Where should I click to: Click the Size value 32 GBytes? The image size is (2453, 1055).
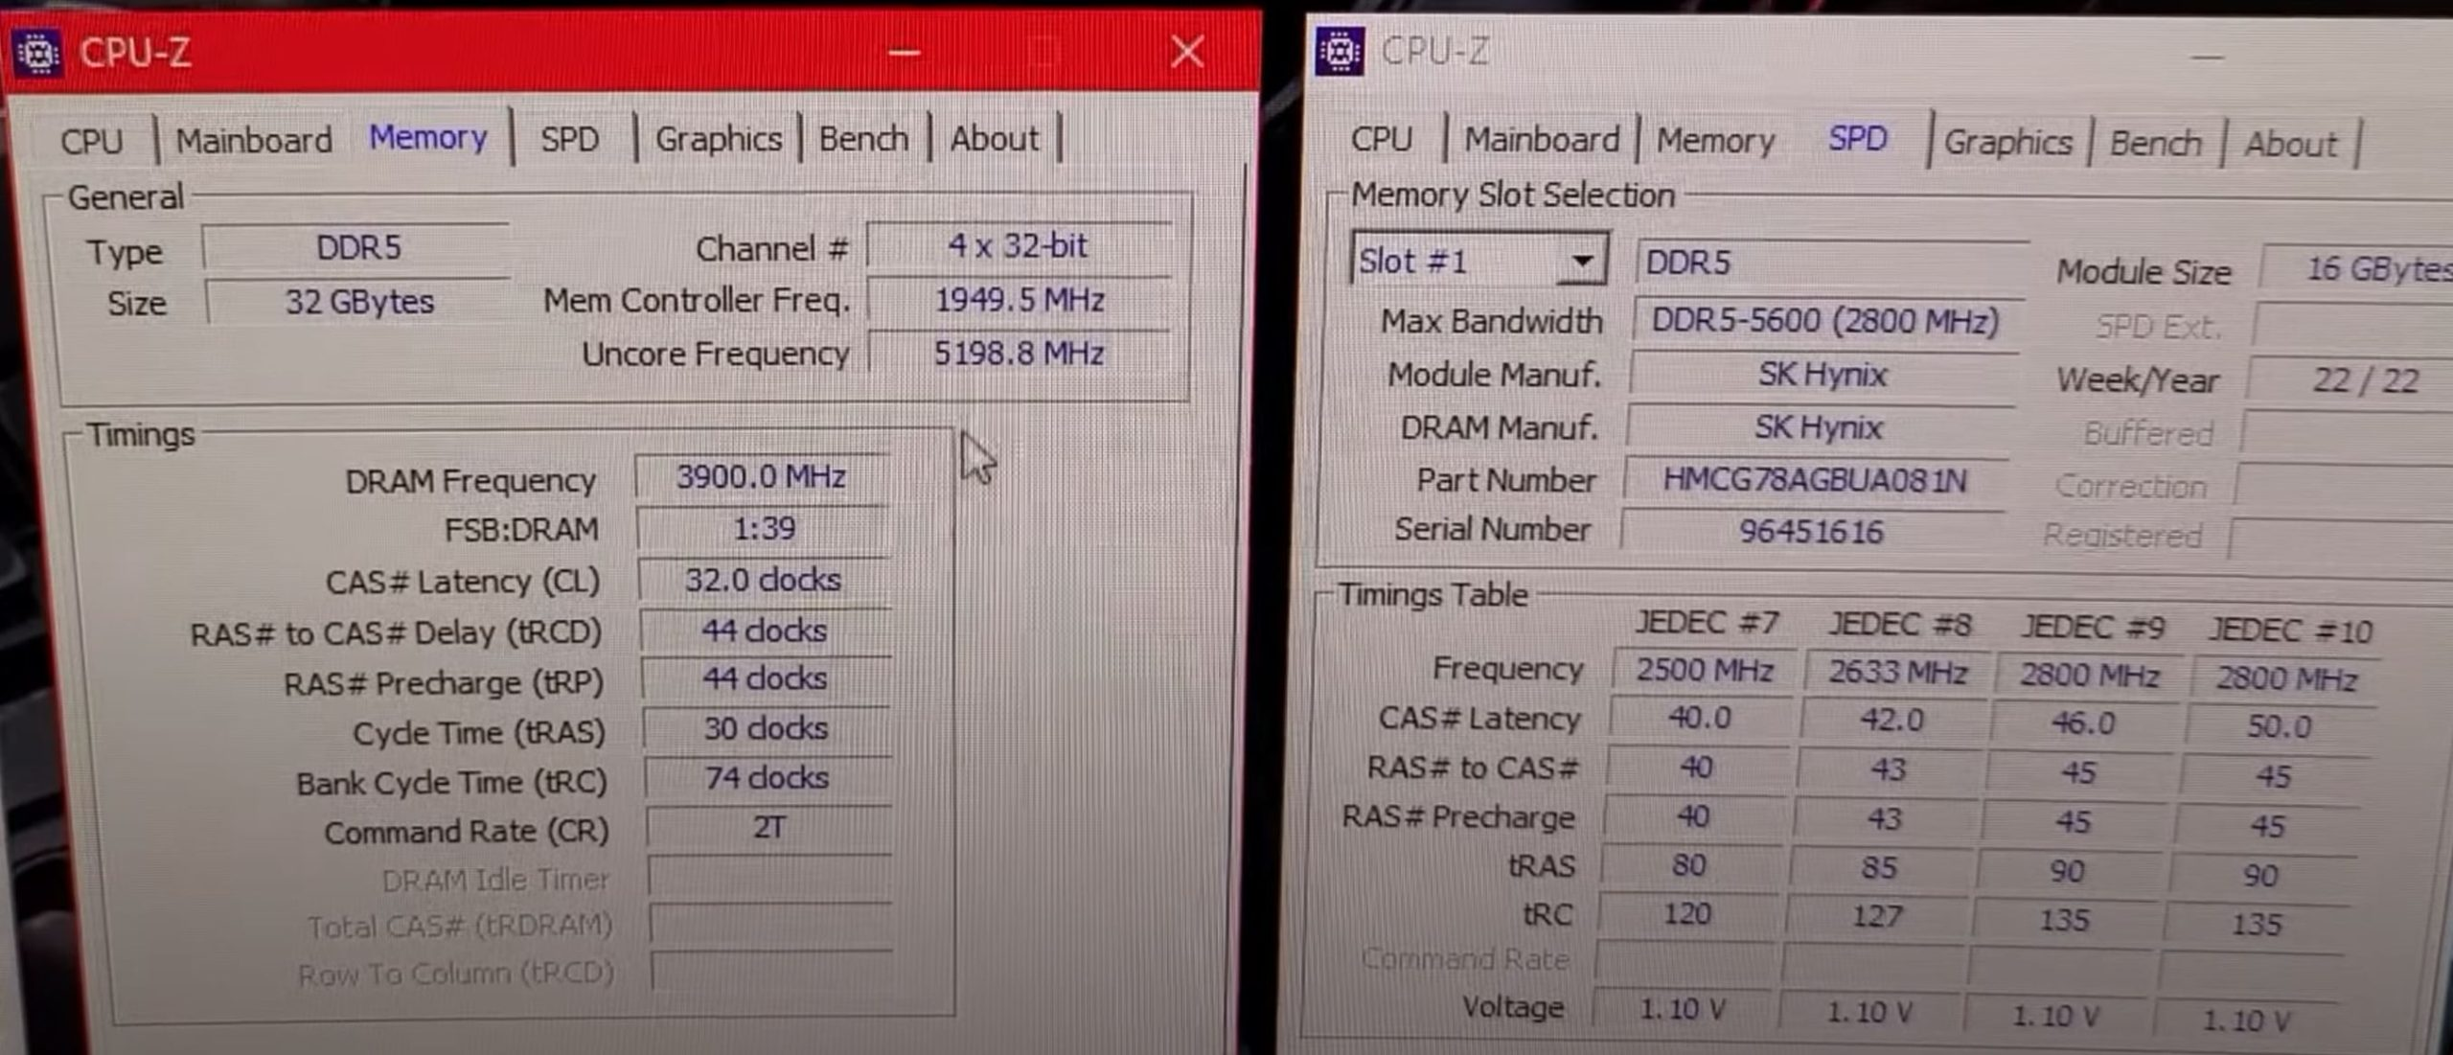pyautogui.click(x=358, y=302)
